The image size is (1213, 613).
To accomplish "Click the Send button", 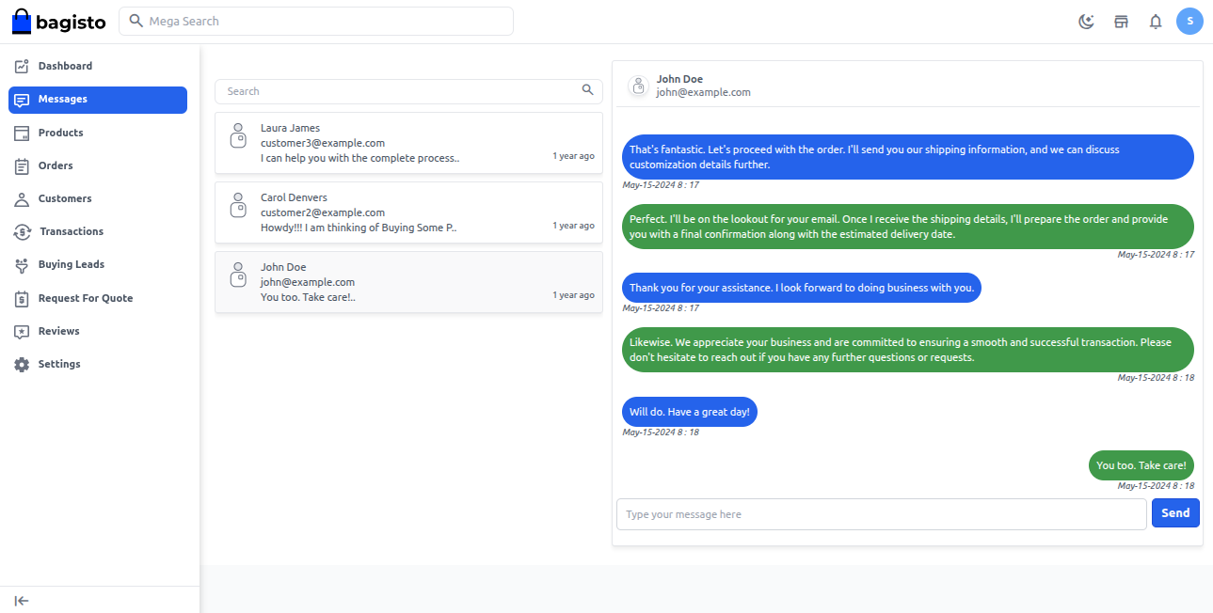I will coord(1174,512).
